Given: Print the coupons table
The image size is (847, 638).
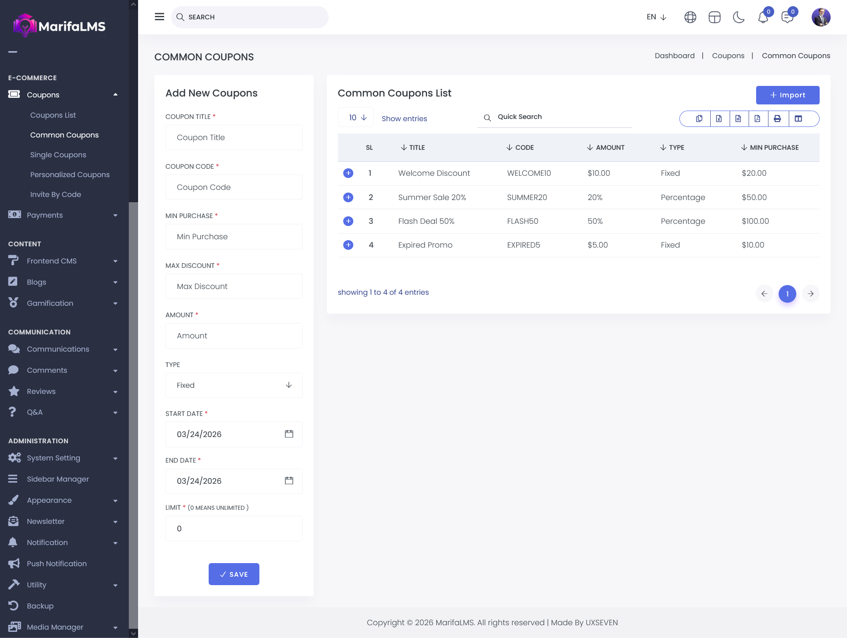Looking at the screenshot, I should [x=777, y=119].
